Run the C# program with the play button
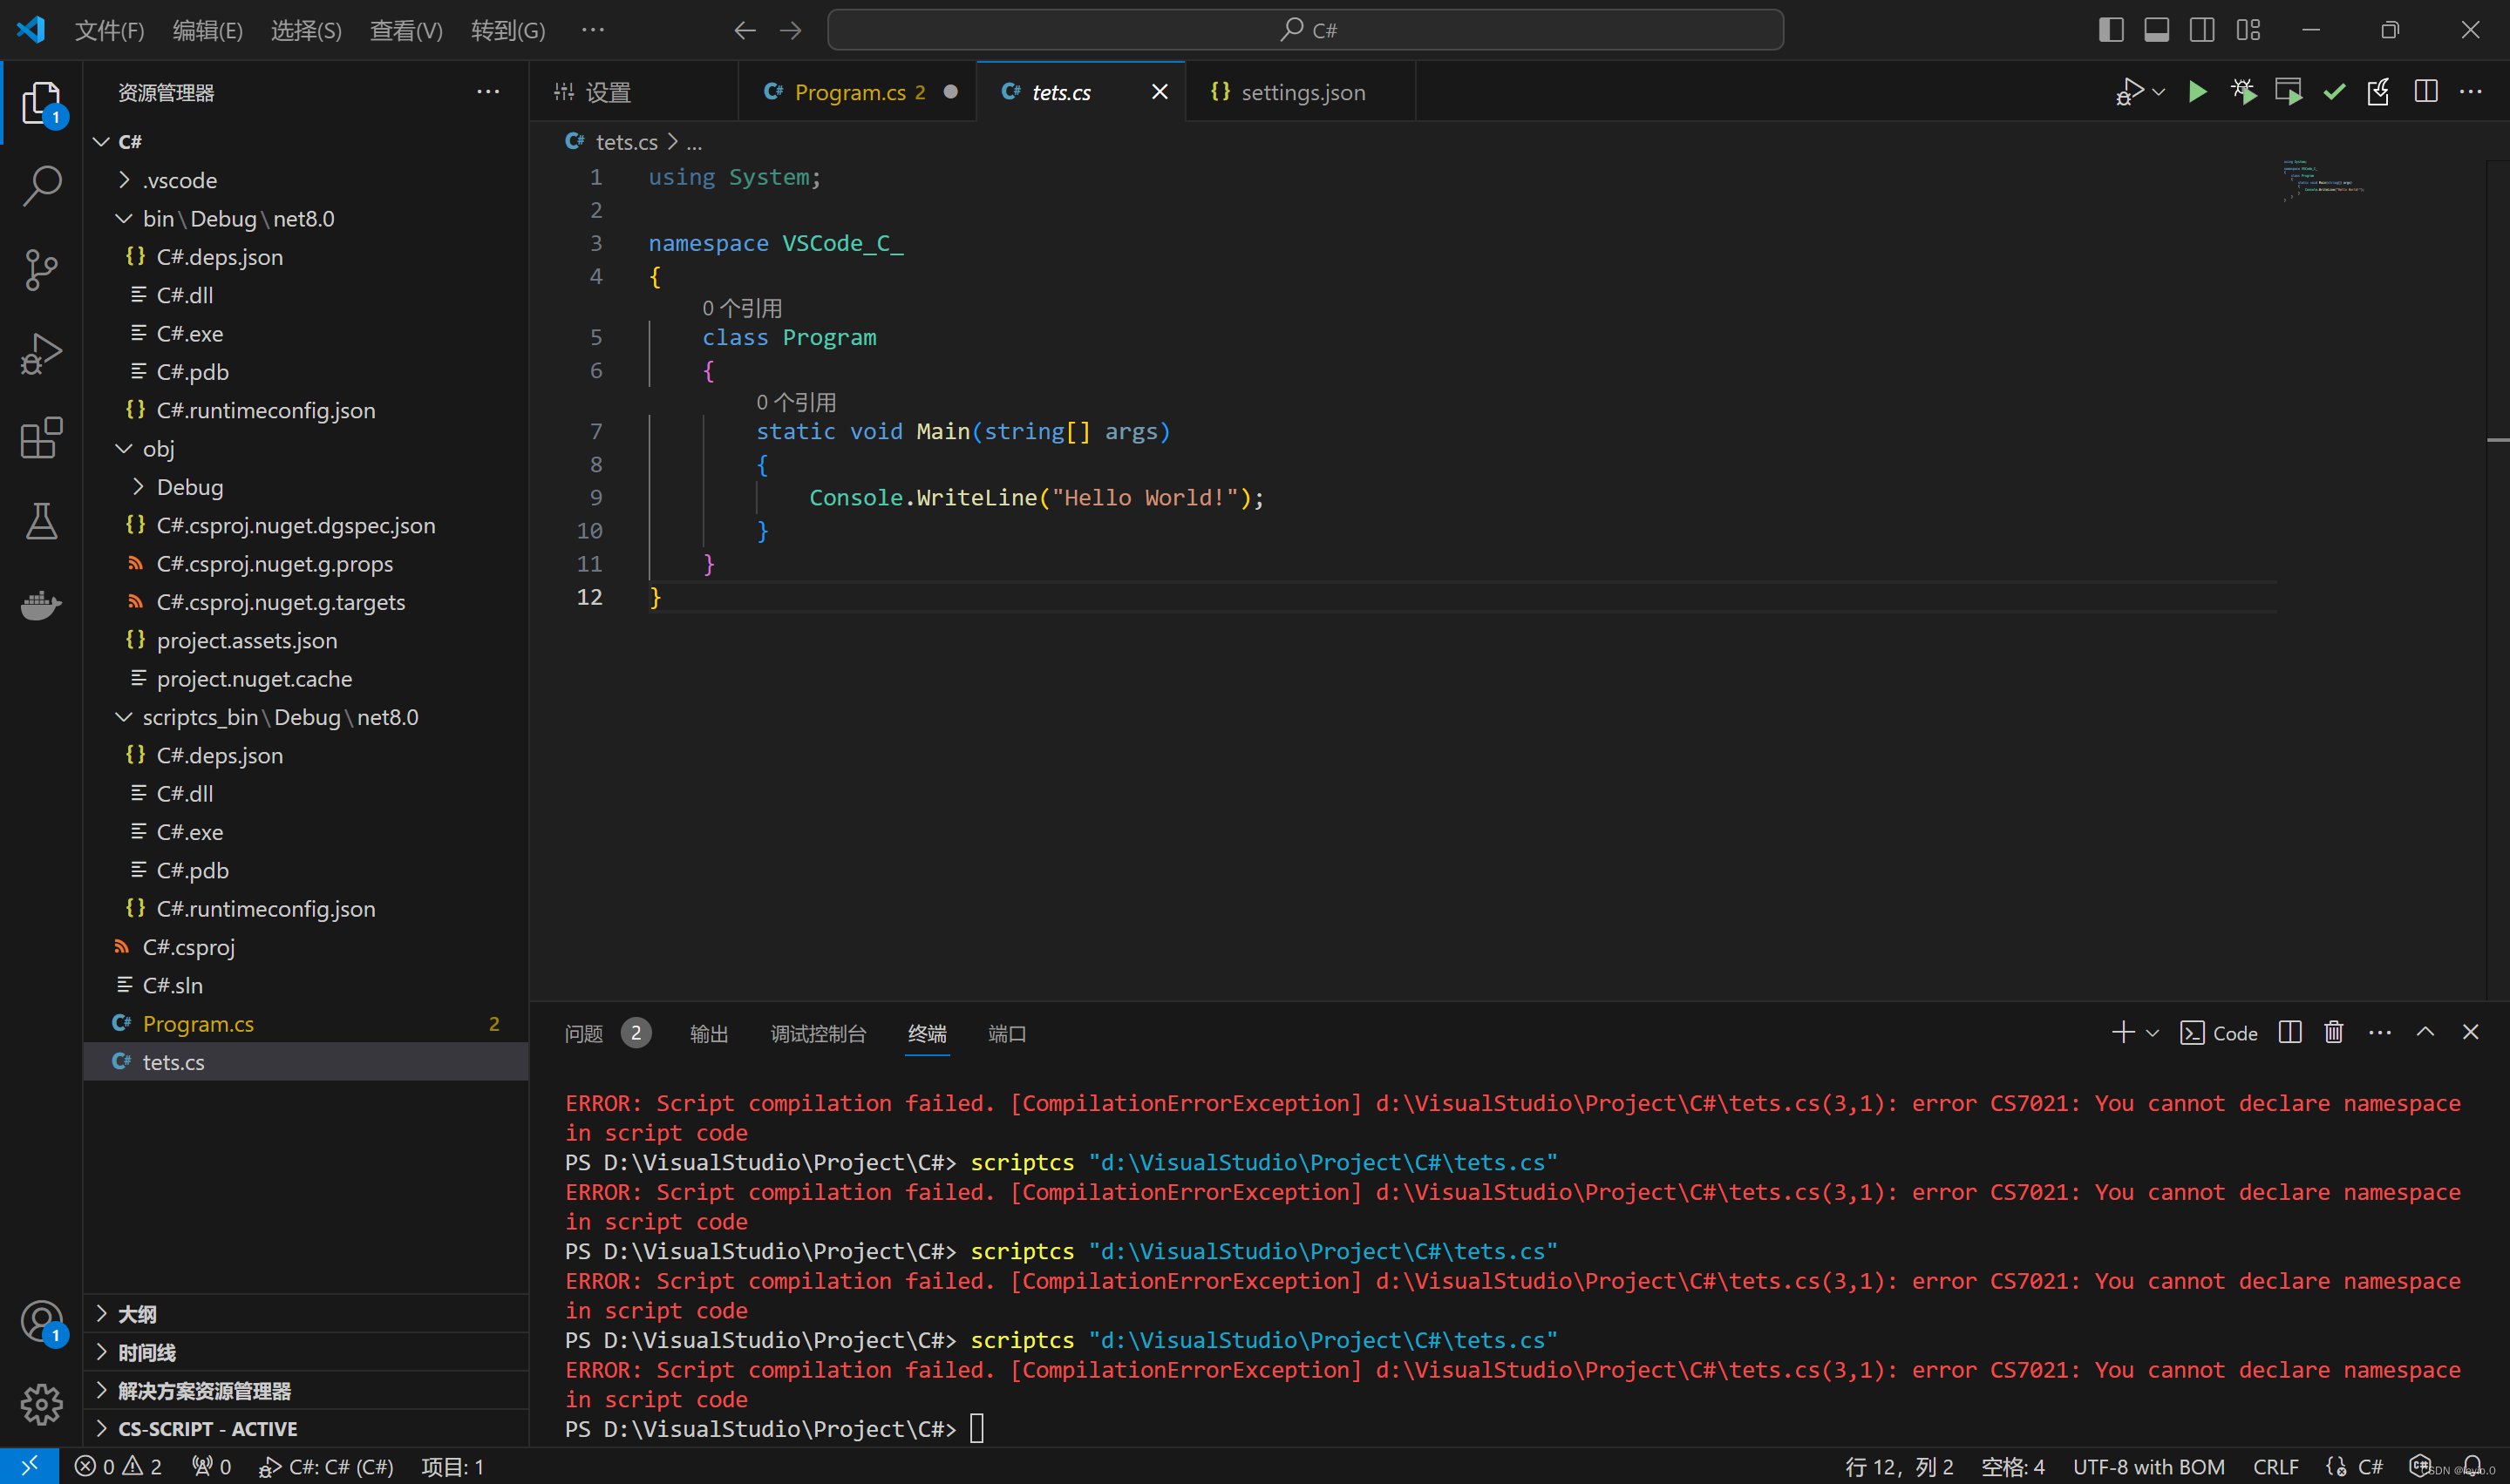 (x=2197, y=91)
